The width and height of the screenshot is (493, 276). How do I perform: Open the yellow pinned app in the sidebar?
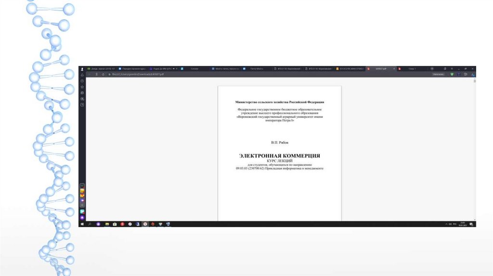(82, 190)
